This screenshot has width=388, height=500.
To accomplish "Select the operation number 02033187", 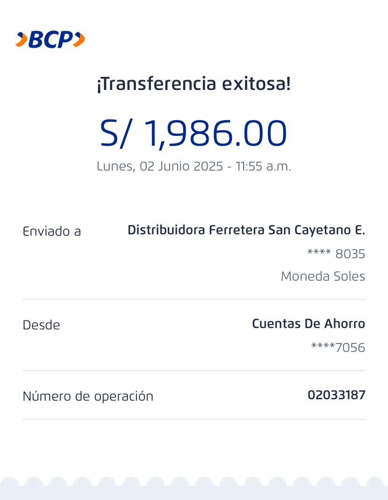I will coord(336,395).
